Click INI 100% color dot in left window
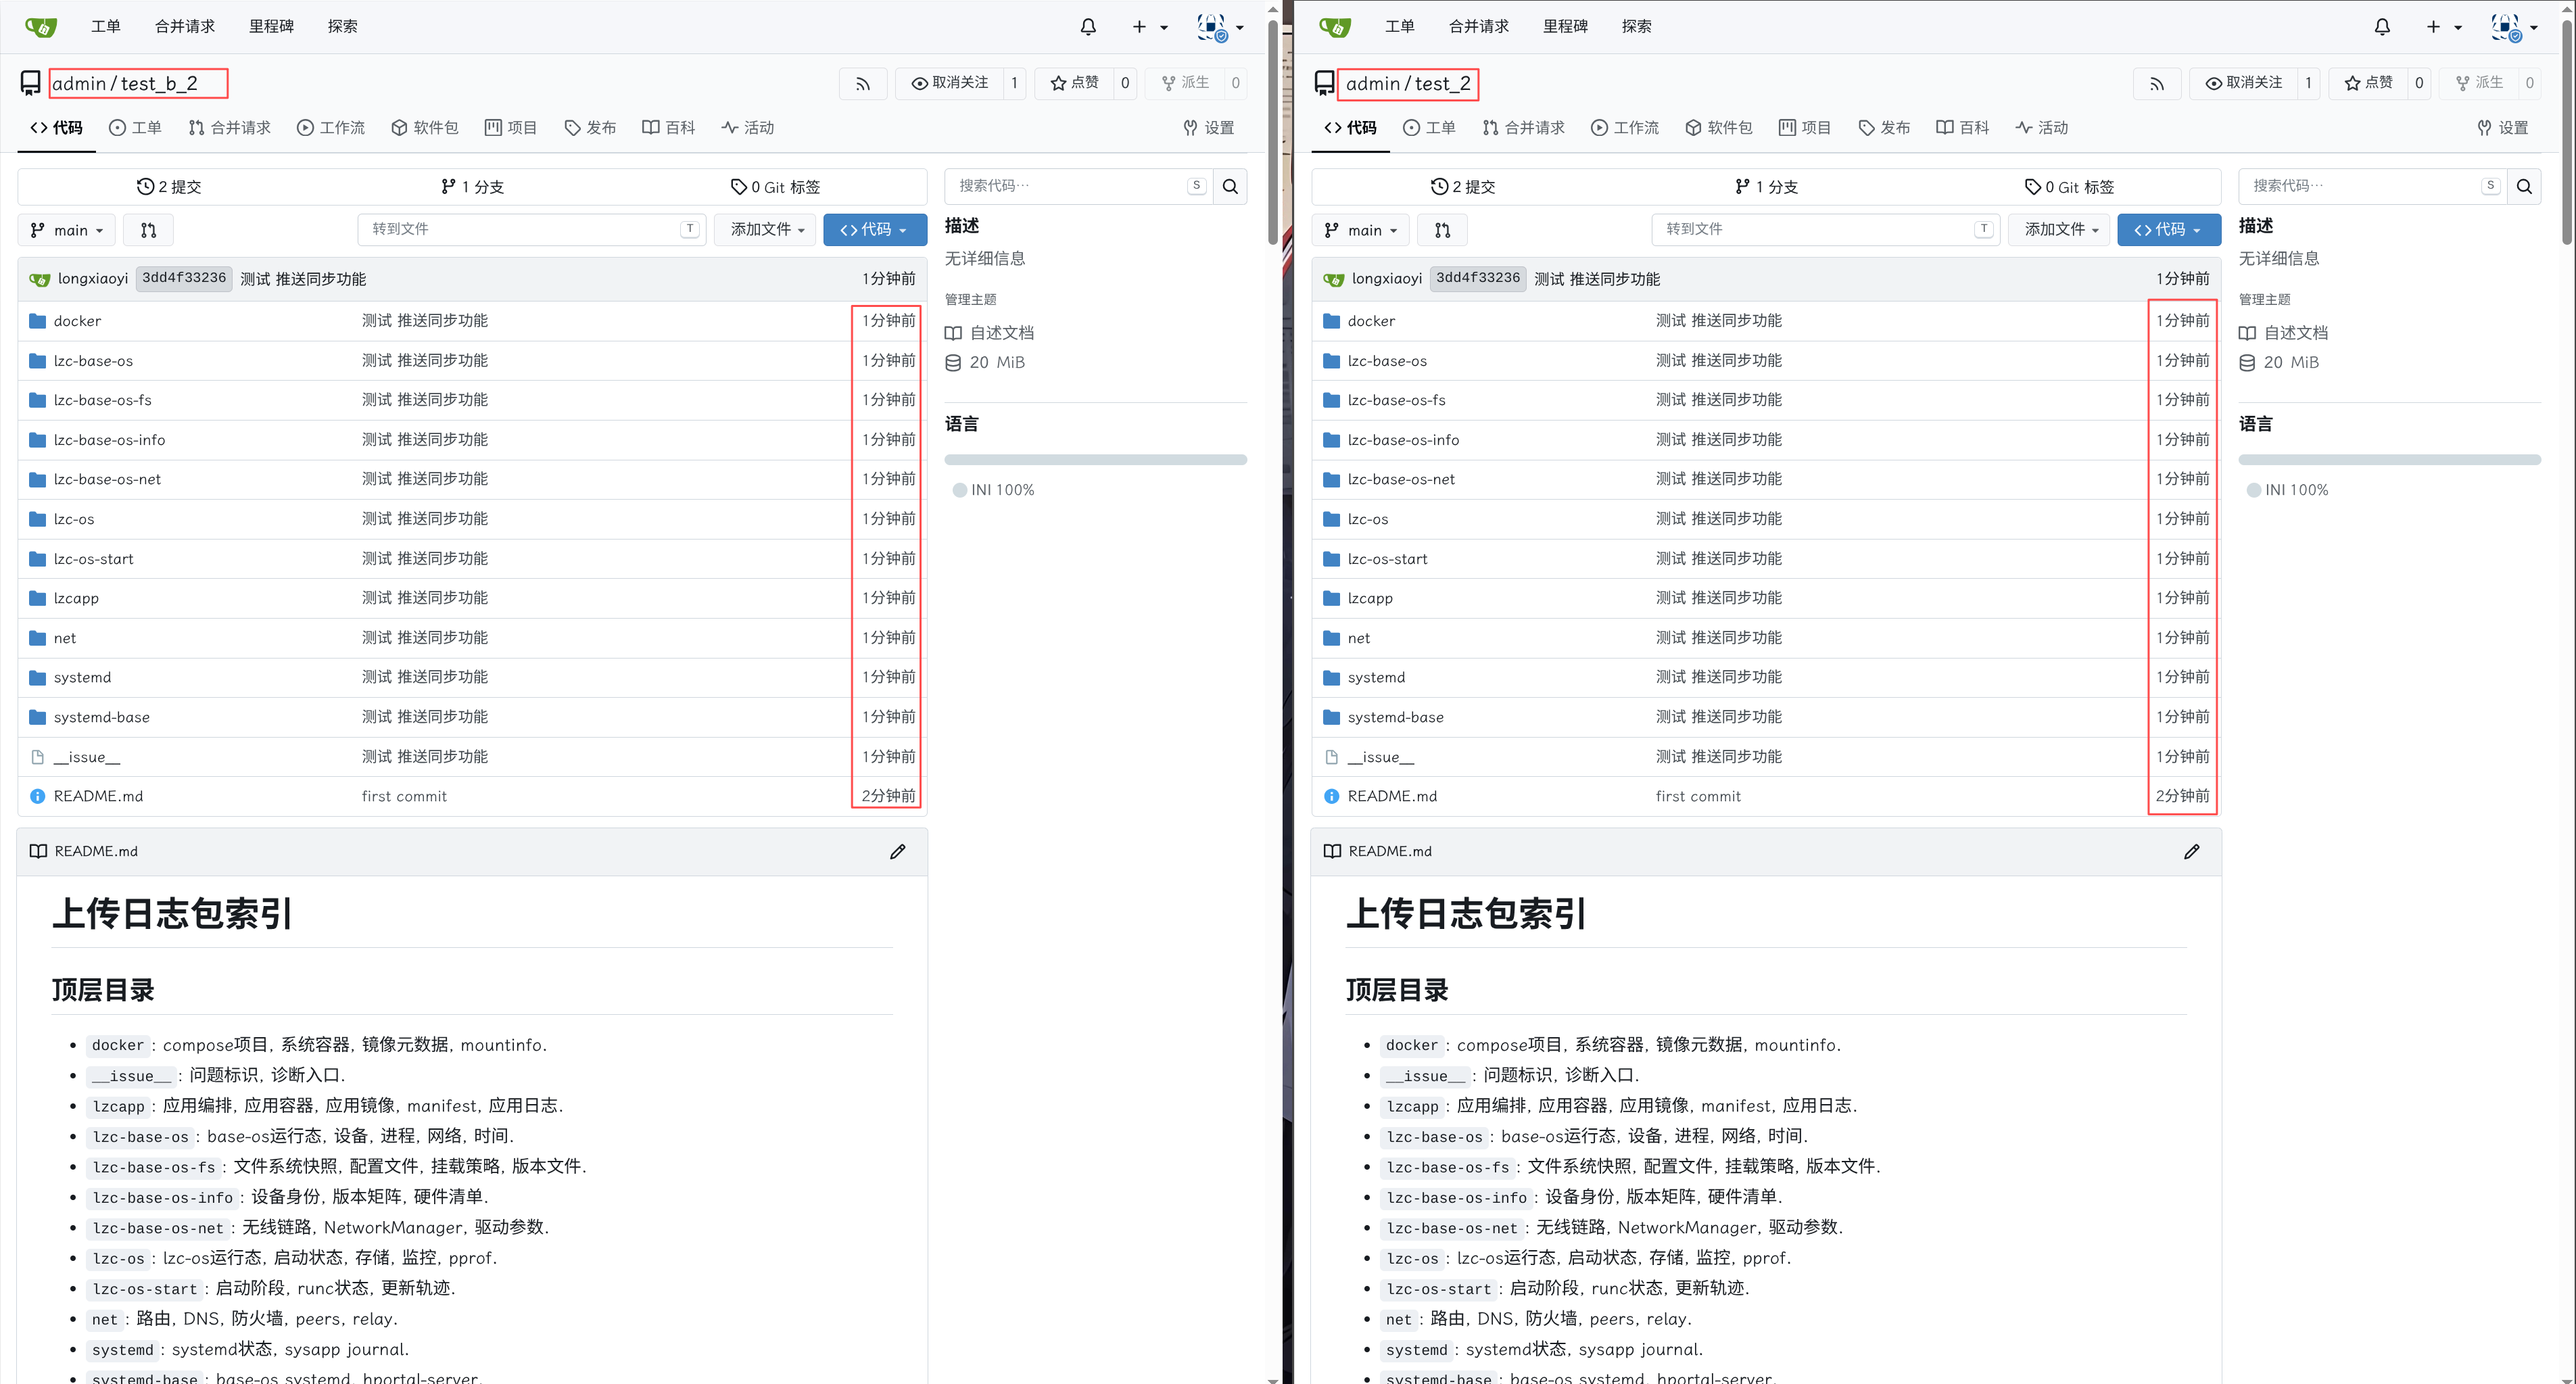Image resolution: width=2576 pixels, height=1384 pixels. pos(959,490)
